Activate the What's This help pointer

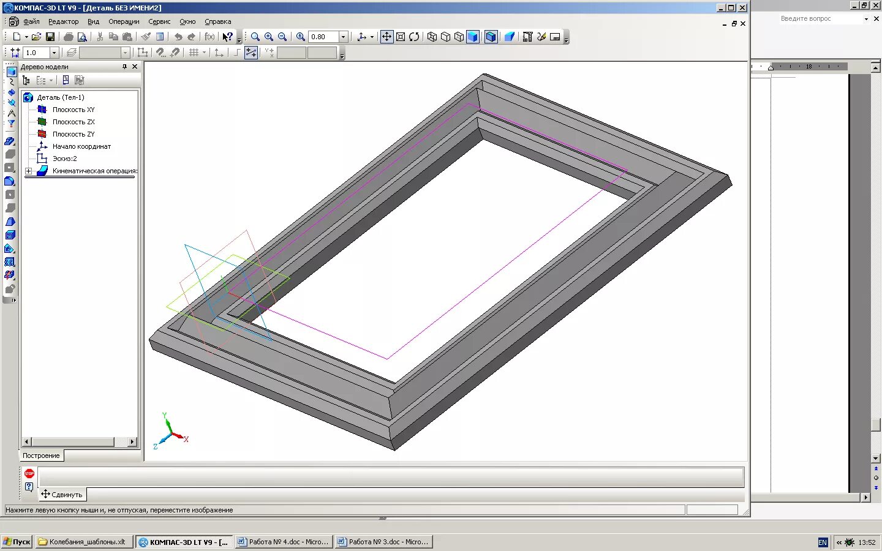(227, 37)
